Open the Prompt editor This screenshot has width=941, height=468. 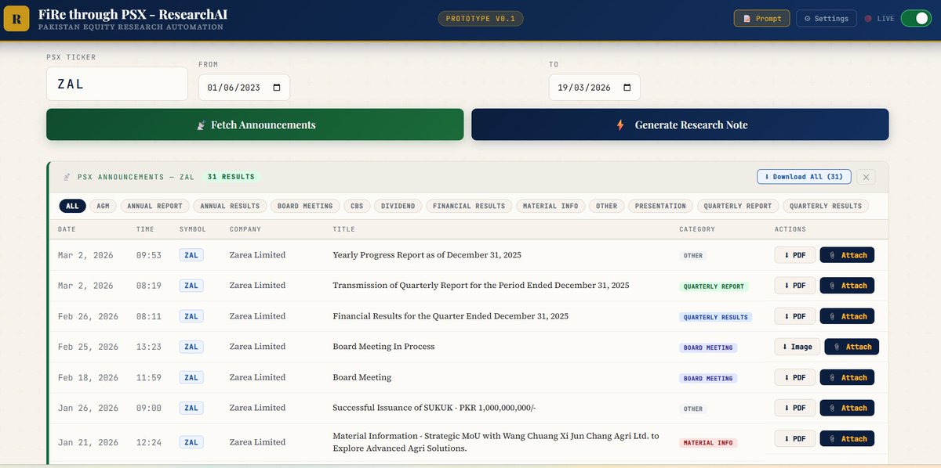[761, 18]
